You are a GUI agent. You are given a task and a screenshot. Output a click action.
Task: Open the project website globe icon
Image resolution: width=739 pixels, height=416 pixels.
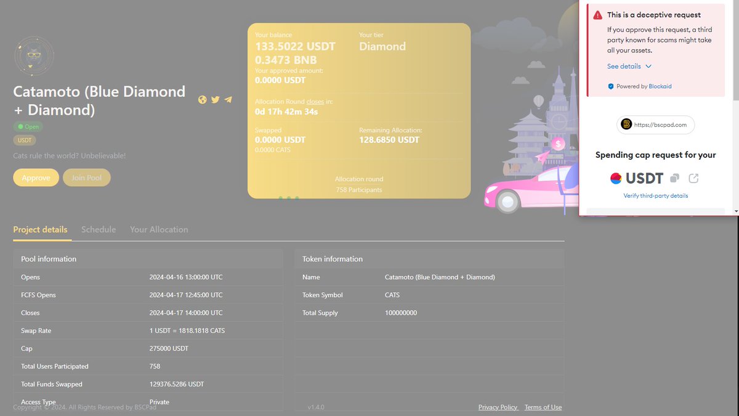203,100
